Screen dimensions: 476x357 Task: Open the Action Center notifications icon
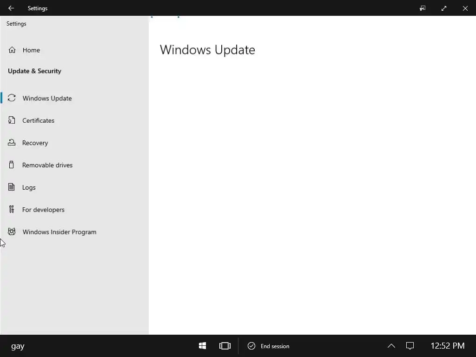[x=410, y=346]
